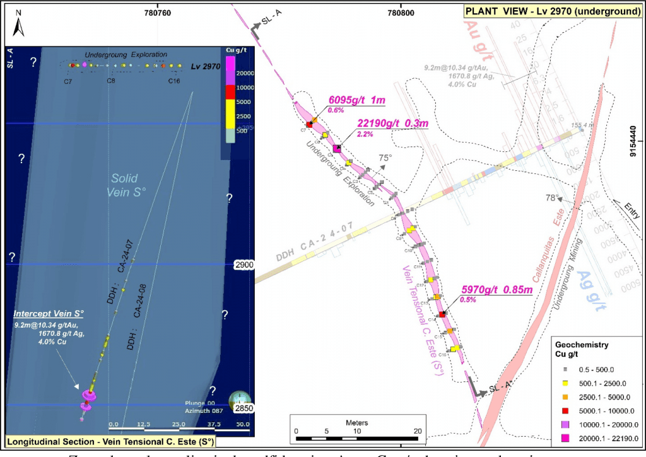This screenshot has height=457, width=646.
Task: Click the Solid Vein S° label
Action: (x=126, y=185)
